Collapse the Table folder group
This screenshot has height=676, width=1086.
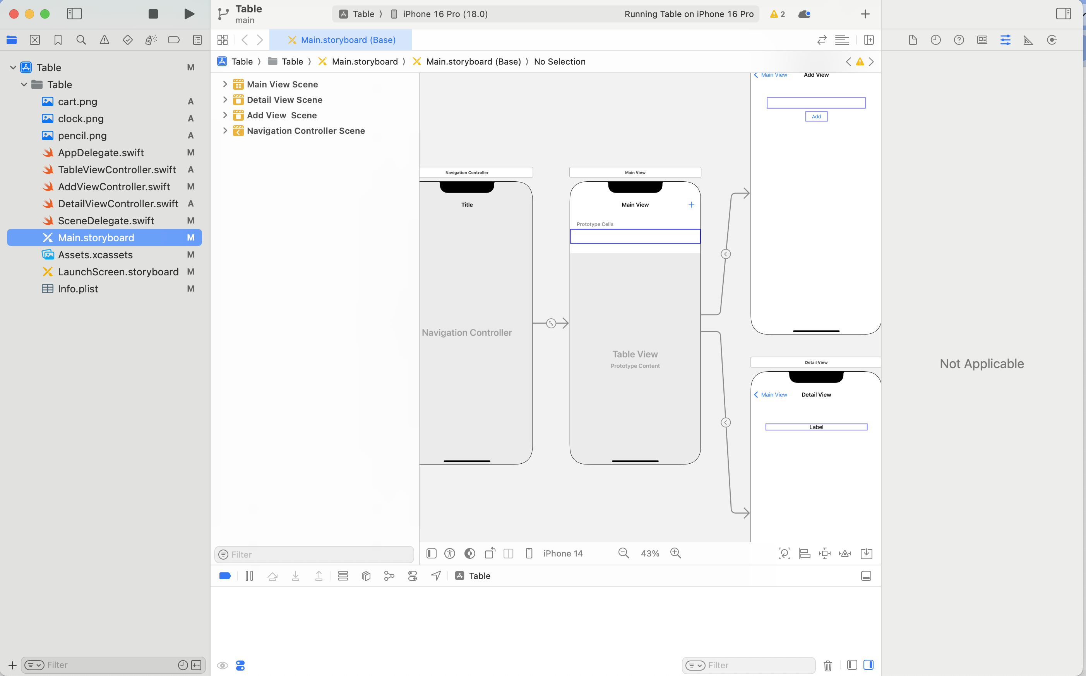click(24, 84)
